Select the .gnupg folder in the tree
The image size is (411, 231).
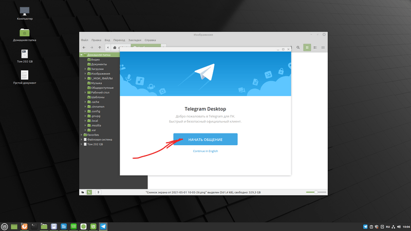[x=96, y=116]
